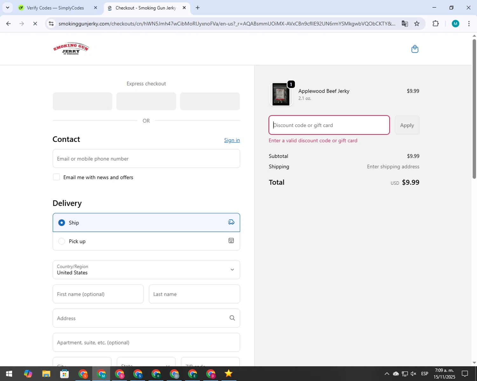This screenshot has width=477, height=381.
Task: Click the First name (optional) field
Action: 98,294
